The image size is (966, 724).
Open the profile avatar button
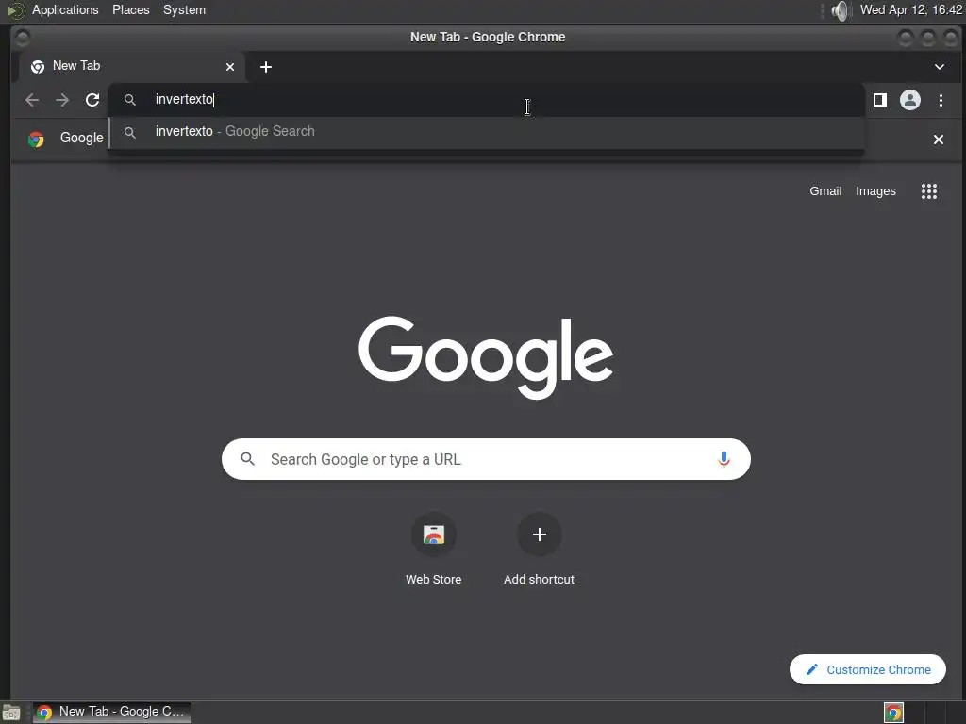[x=910, y=100]
